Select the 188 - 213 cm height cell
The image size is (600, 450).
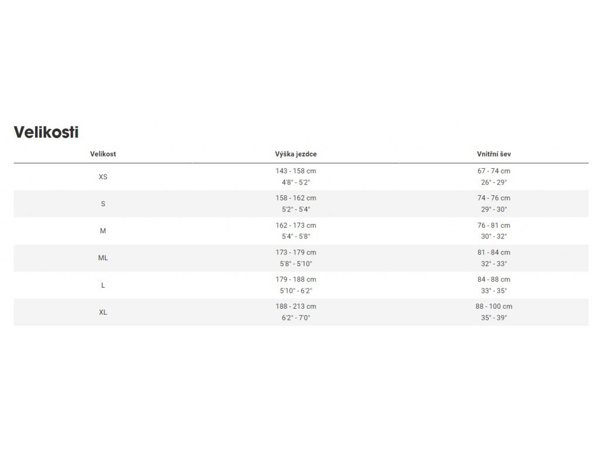(296, 312)
